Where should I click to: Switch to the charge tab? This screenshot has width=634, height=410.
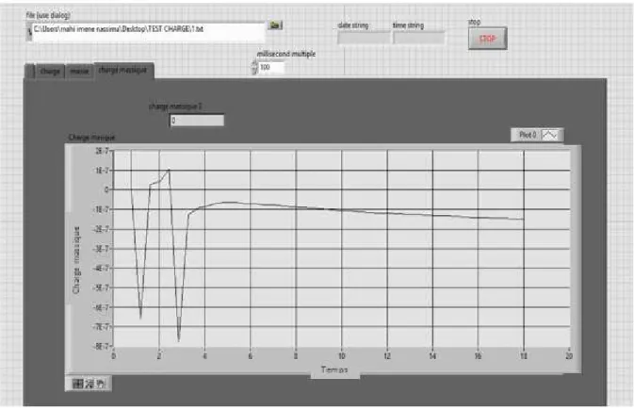(x=50, y=72)
